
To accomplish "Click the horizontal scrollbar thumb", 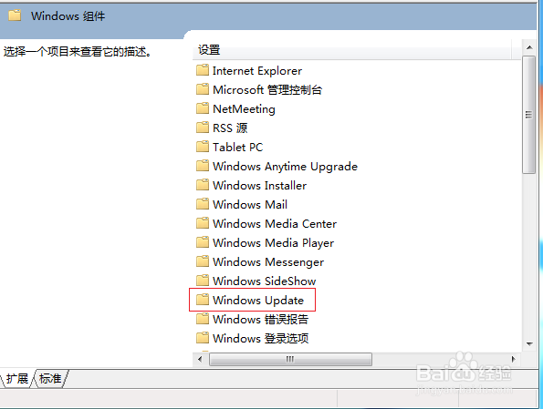I will (x=290, y=359).
